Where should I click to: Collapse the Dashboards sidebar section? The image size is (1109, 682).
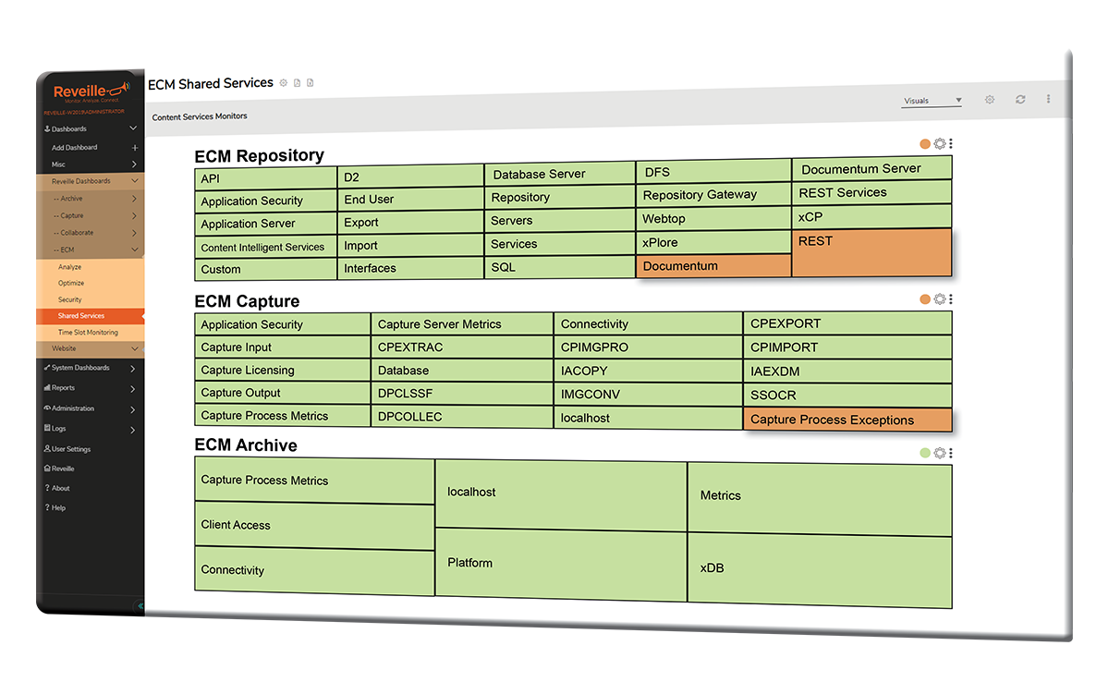click(x=133, y=129)
